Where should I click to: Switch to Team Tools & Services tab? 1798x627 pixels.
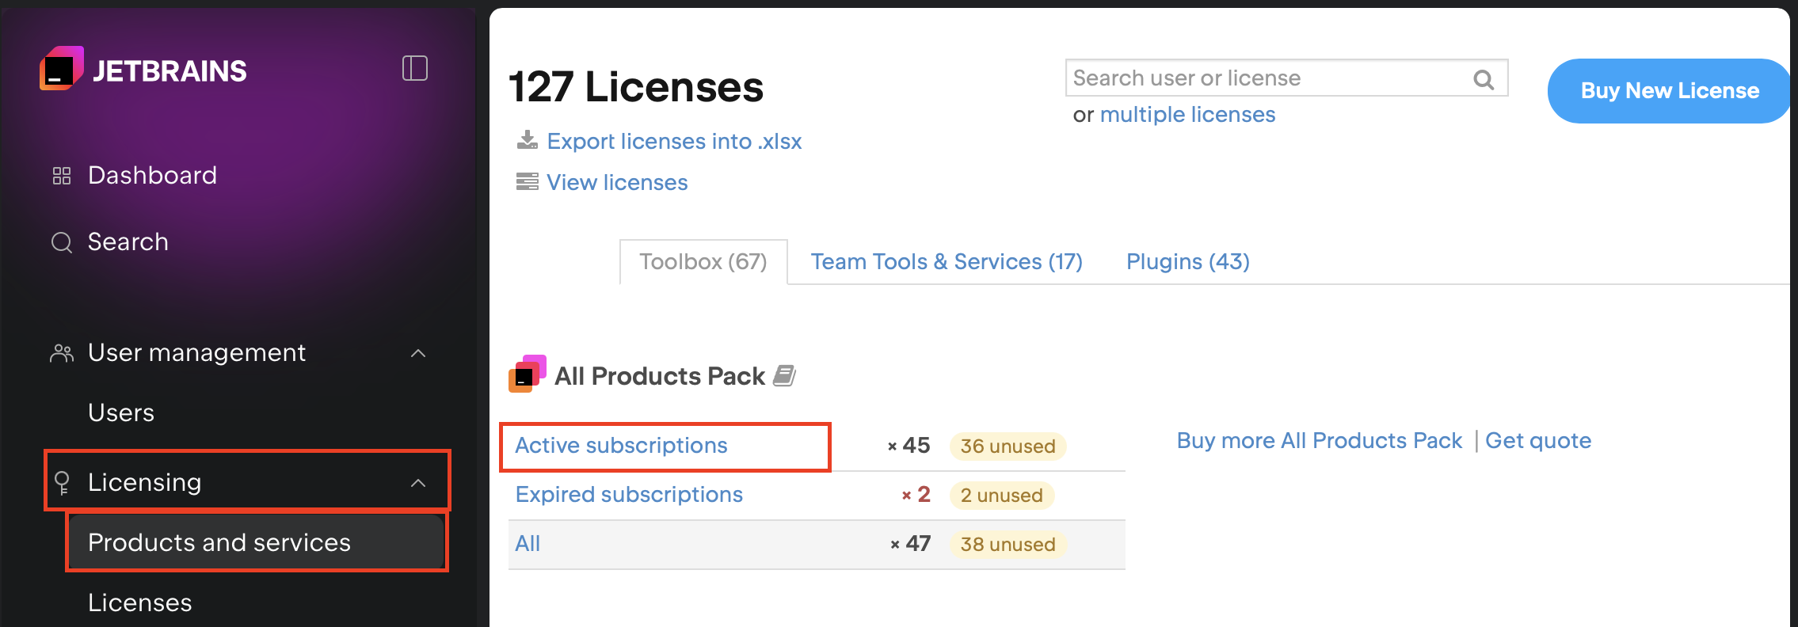point(946,262)
